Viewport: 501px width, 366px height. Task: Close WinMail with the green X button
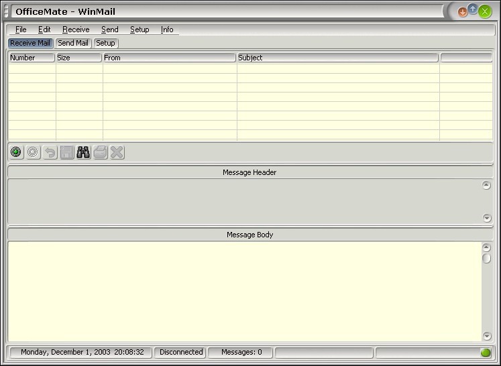click(x=485, y=12)
